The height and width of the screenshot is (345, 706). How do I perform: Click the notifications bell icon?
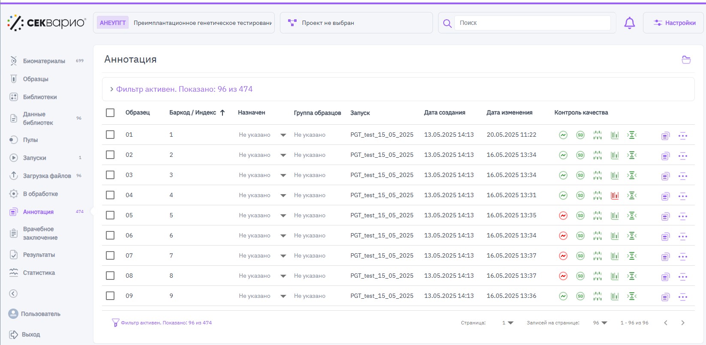click(x=629, y=23)
